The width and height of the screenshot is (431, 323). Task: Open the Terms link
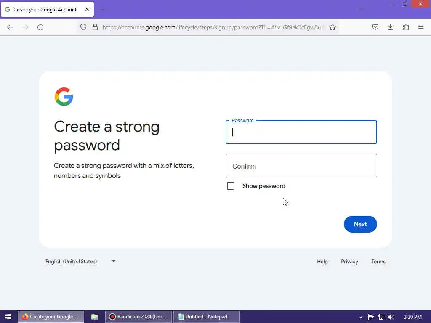click(x=378, y=262)
